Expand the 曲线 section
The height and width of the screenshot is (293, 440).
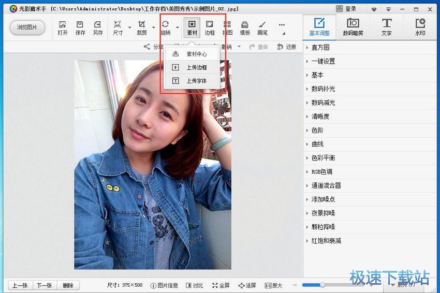point(370,144)
